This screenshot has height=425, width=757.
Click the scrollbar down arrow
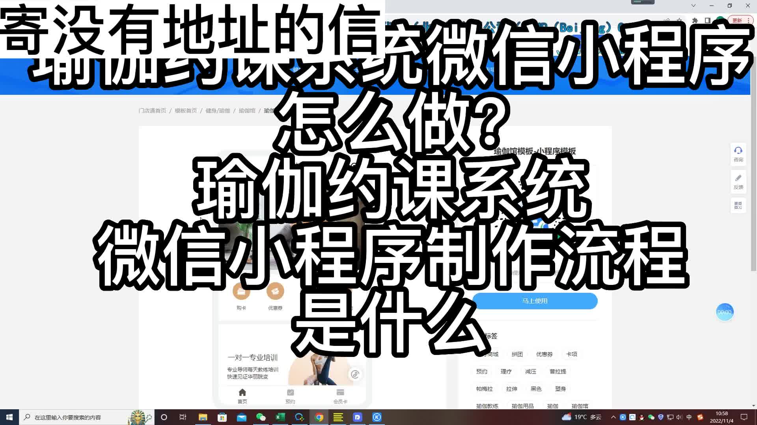click(x=753, y=406)
